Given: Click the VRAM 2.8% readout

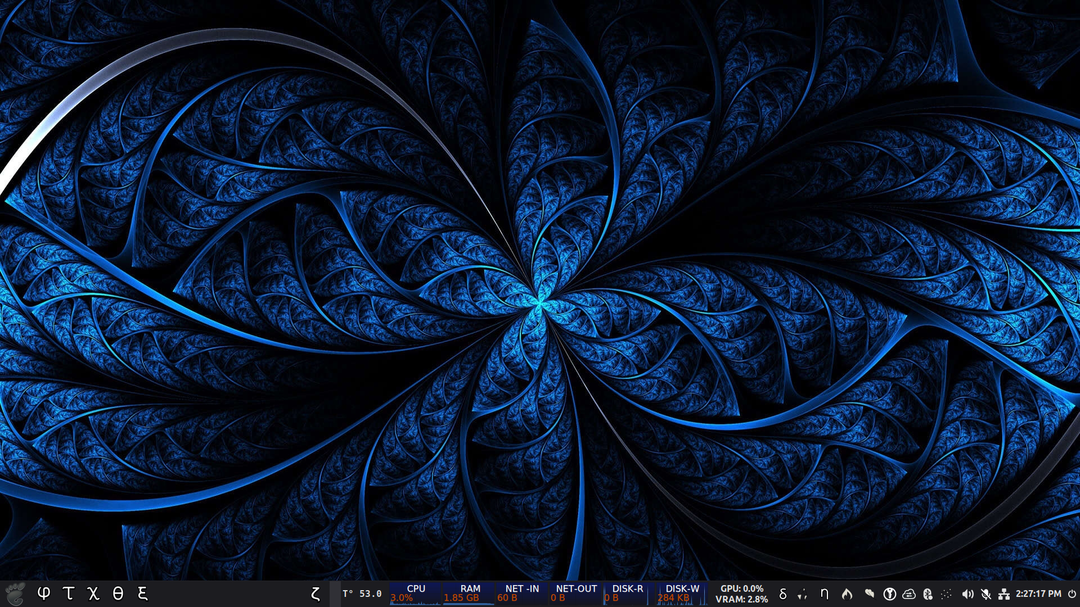Looking at the screenshot, I should (x=742, y=600).
